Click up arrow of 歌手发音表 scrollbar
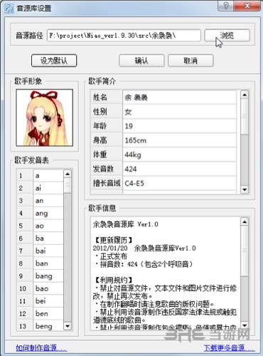The width and height of the screenshot is (263, 356). pyautogui.click(x=68, y=174)
